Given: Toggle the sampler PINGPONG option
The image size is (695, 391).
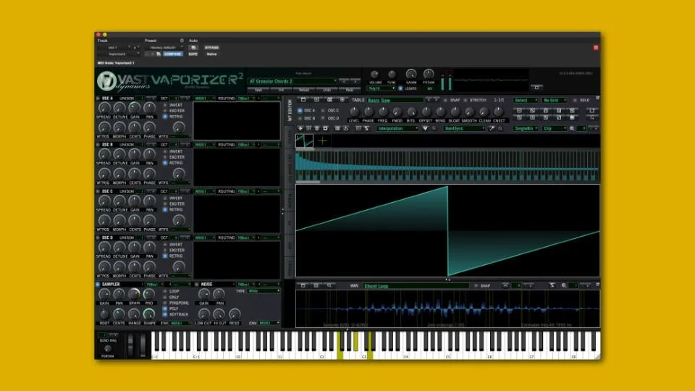Looking at the screenshot, I should pyautogui.click(x=165, y=303).
